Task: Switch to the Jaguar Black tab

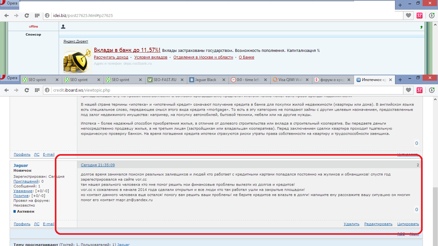Action: 206,80
